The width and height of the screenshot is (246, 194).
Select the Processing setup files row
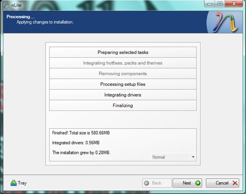click(123, 84)
